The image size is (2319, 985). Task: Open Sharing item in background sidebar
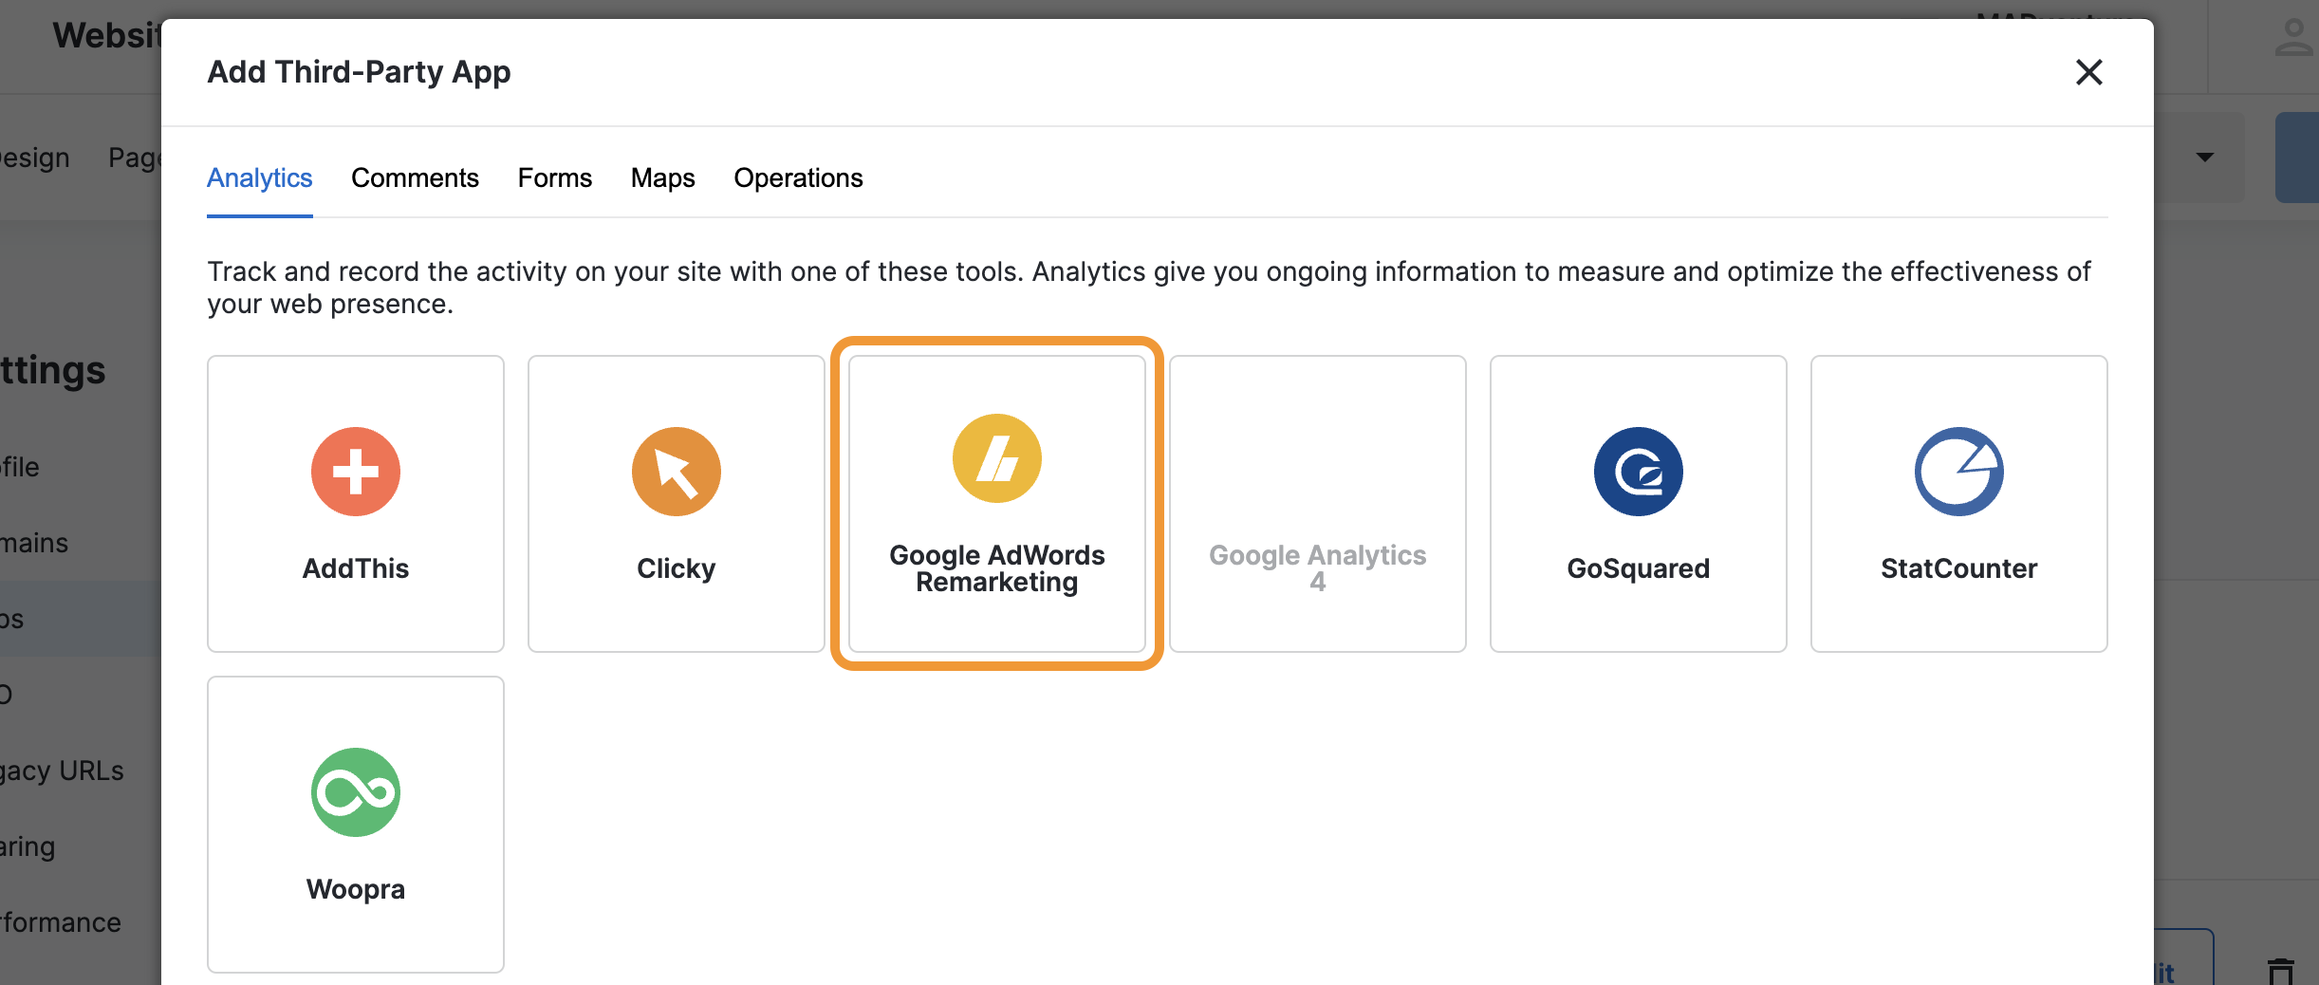pyautogui.click(x=28, y=846)
